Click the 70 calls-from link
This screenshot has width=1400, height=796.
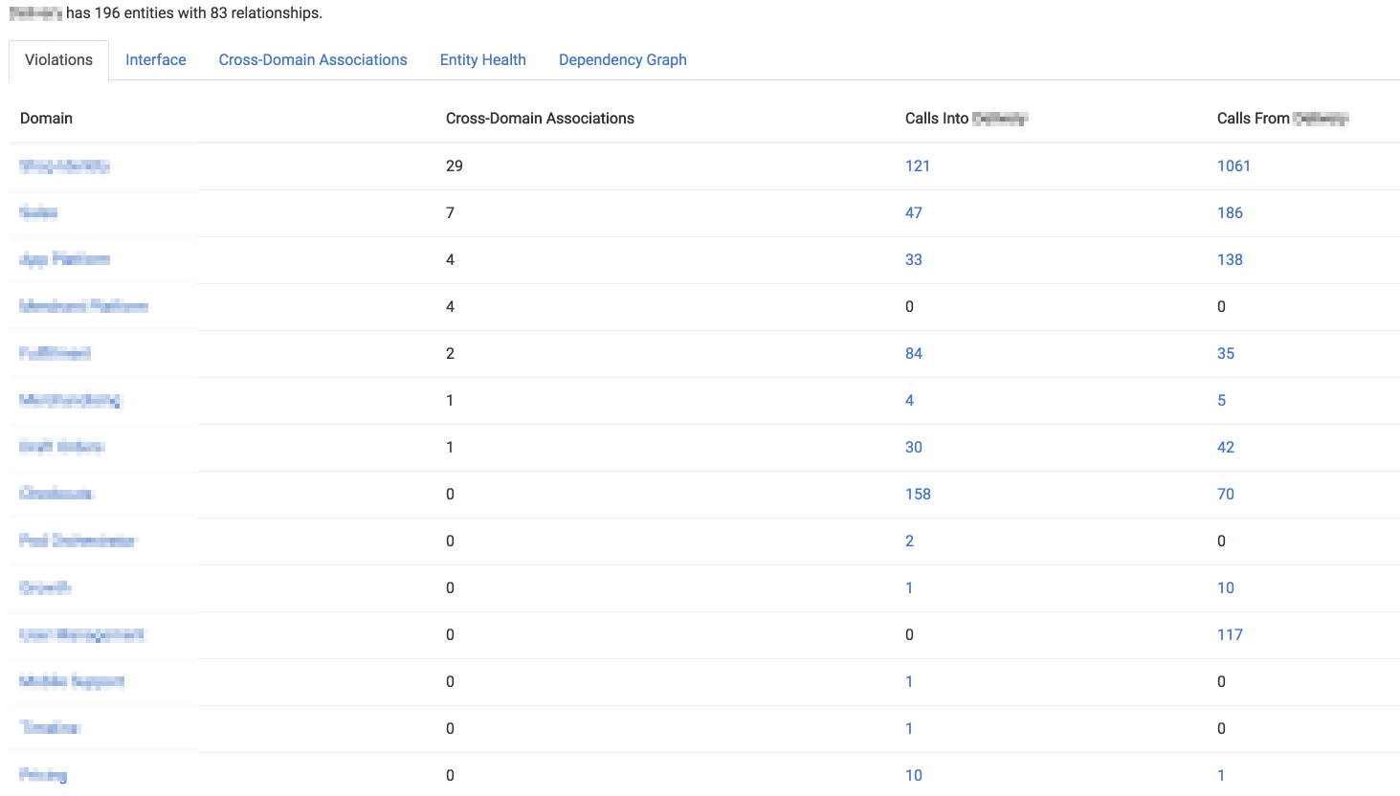click(x=1226, y=494)
